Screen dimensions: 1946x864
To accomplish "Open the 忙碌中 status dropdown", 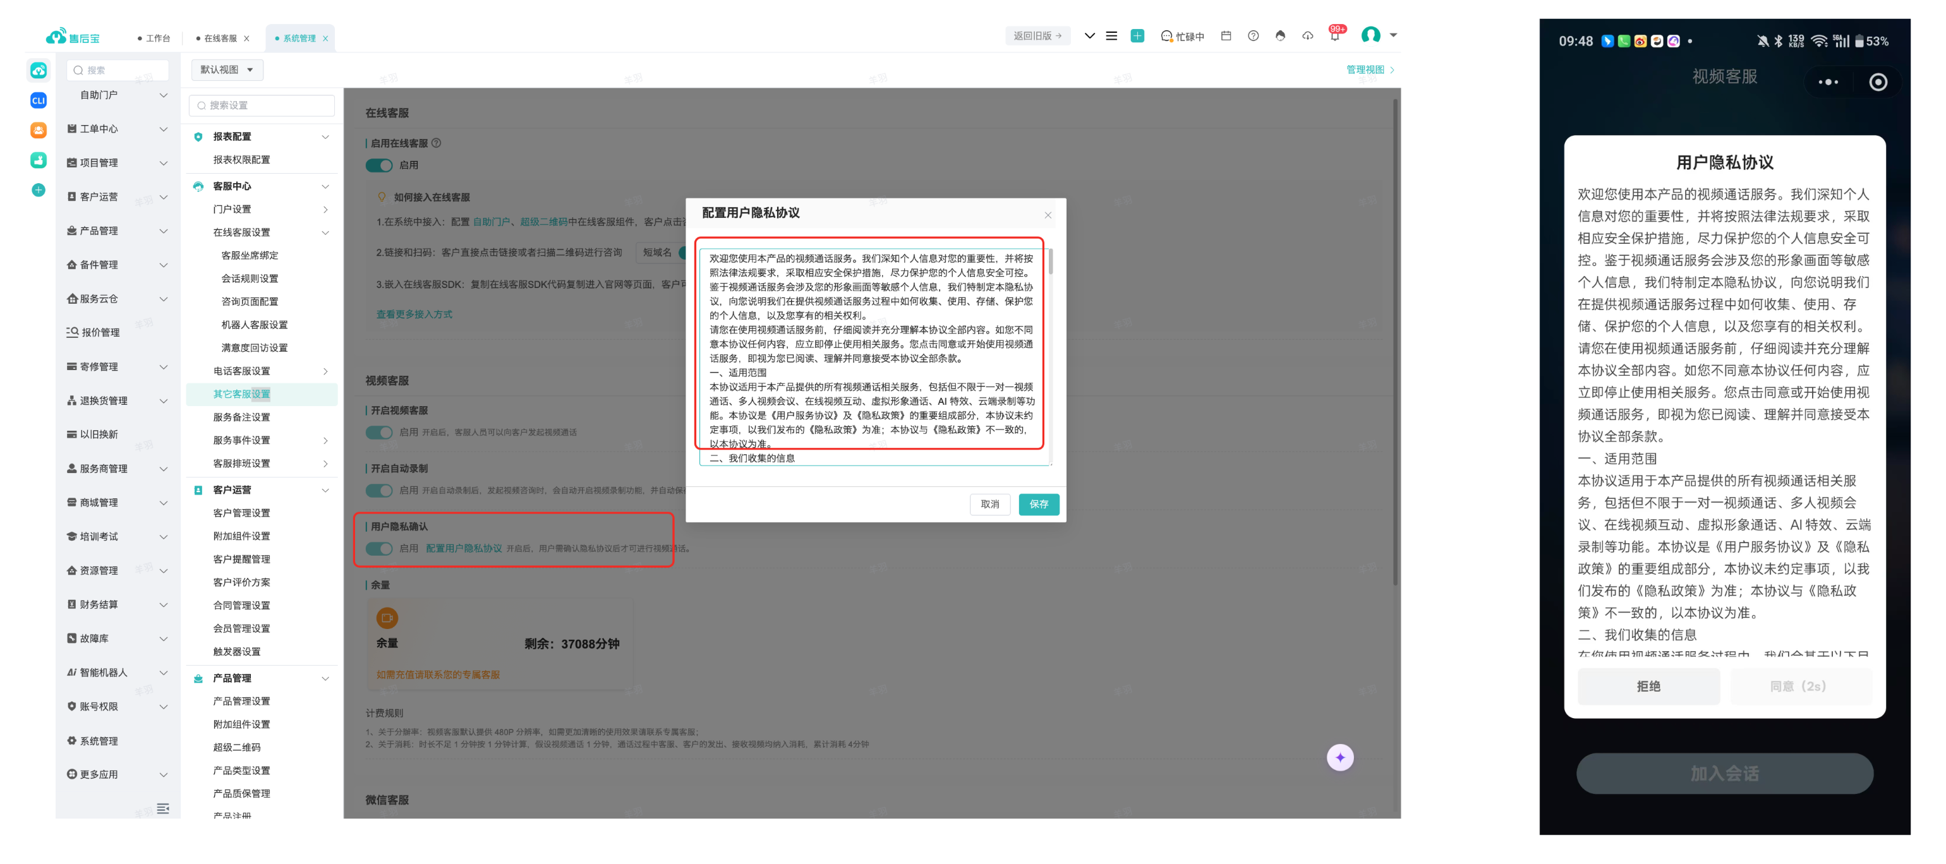I will coord(1182,36).
